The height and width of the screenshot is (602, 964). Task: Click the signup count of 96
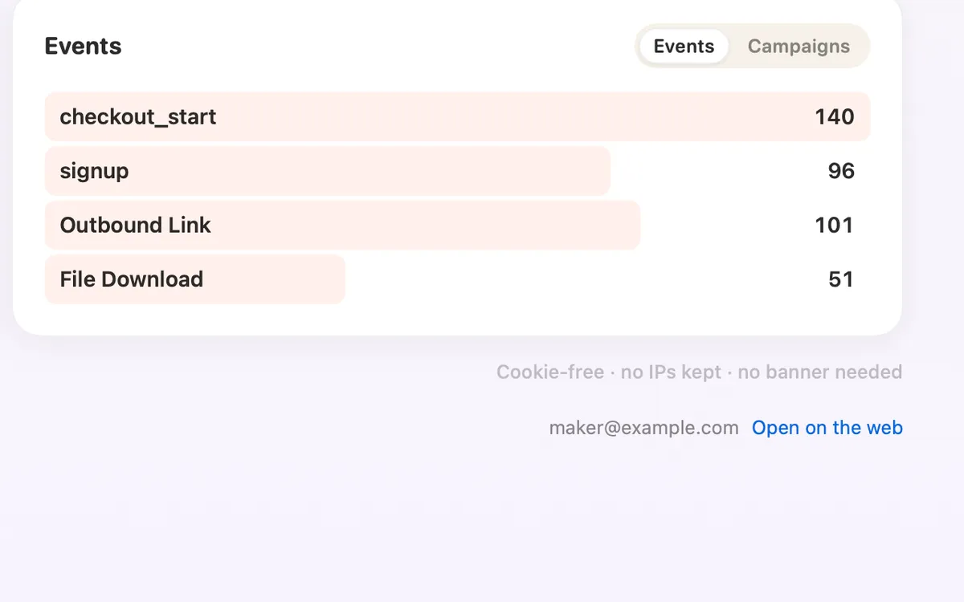click(841, 171)
